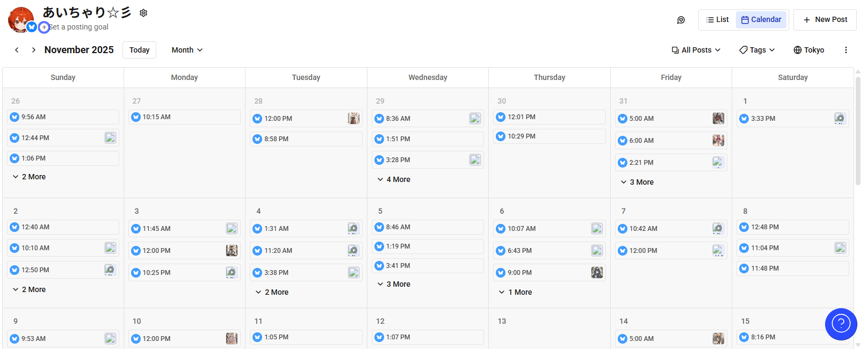Open the three-dot more options menu
This screenshot has width=867, height=349.
[x=846, y=50]
